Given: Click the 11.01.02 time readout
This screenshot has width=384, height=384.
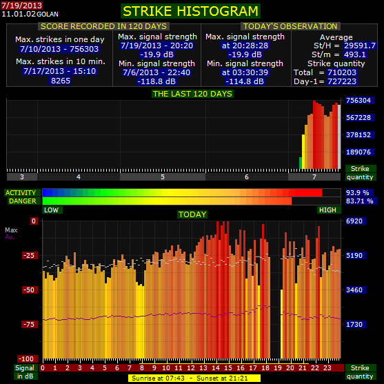Looking at the screenshot, I should 19,14.
